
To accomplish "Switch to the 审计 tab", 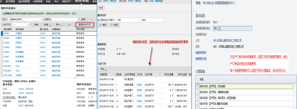I will tap(56, 1).
